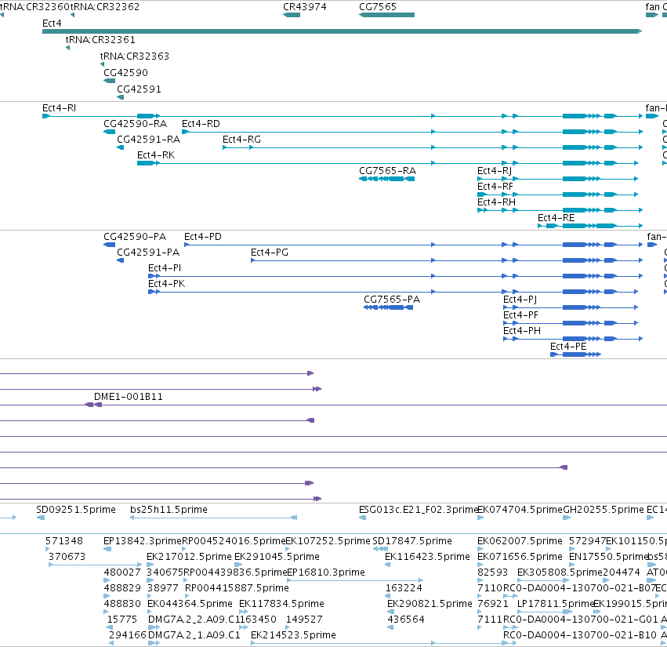Screen dimensions: 667x647
Task: Select the EK062007.5prime label
Action: click(520, 541)
